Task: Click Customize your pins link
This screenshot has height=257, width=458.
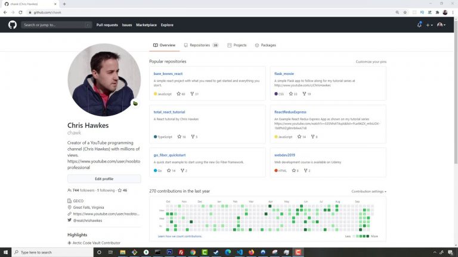Action: pos(371,62)
